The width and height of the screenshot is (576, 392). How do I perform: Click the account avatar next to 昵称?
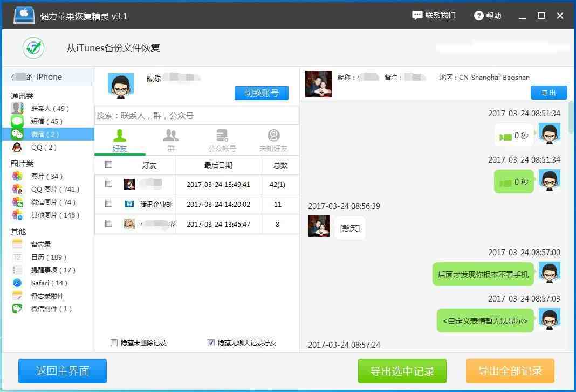(x=120, y=86)
